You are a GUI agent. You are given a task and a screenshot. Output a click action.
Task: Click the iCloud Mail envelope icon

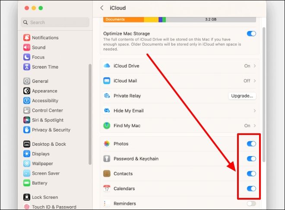coord(107,81)
